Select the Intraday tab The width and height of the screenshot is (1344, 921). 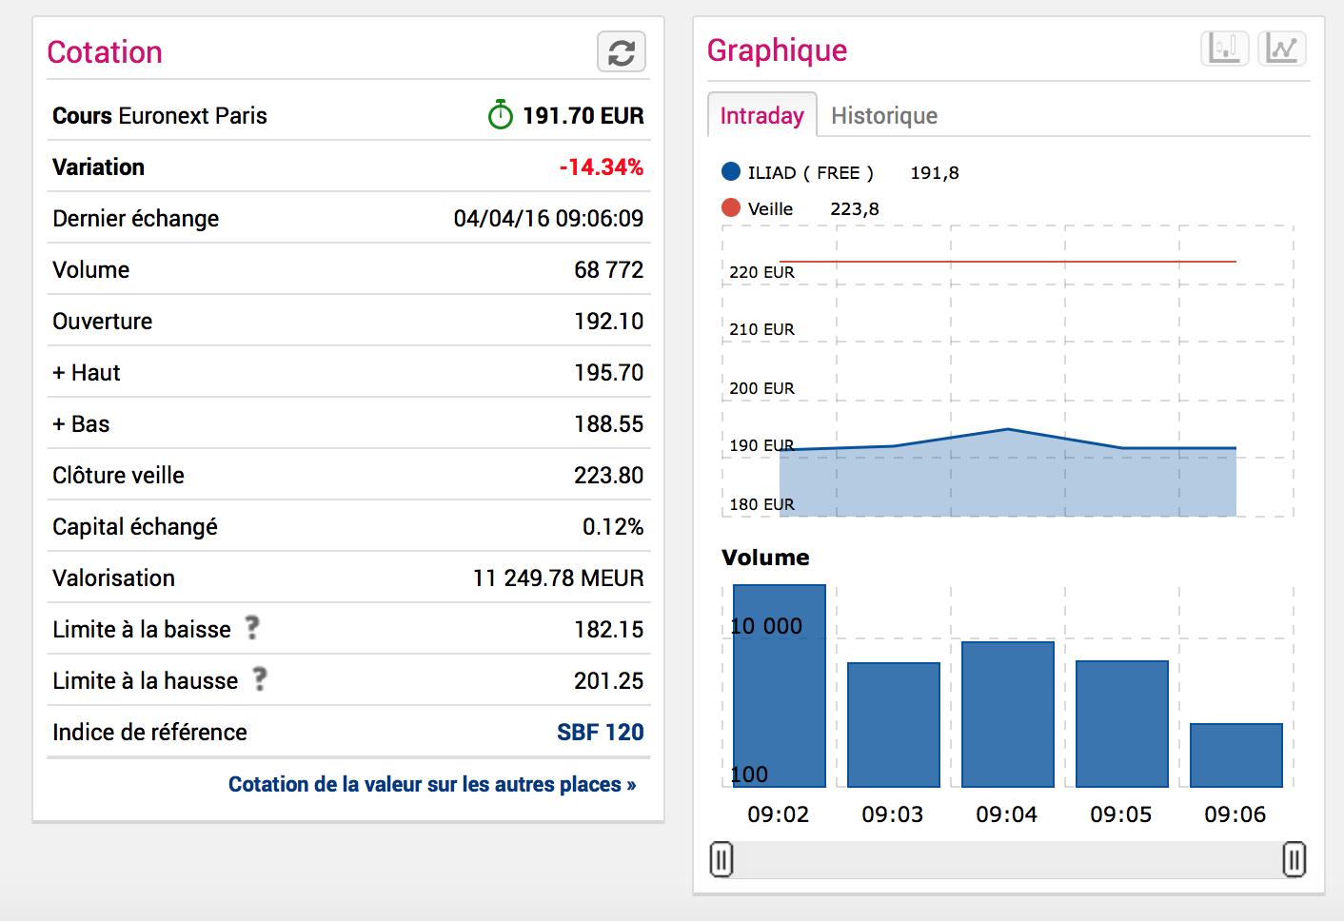[761, 116]
